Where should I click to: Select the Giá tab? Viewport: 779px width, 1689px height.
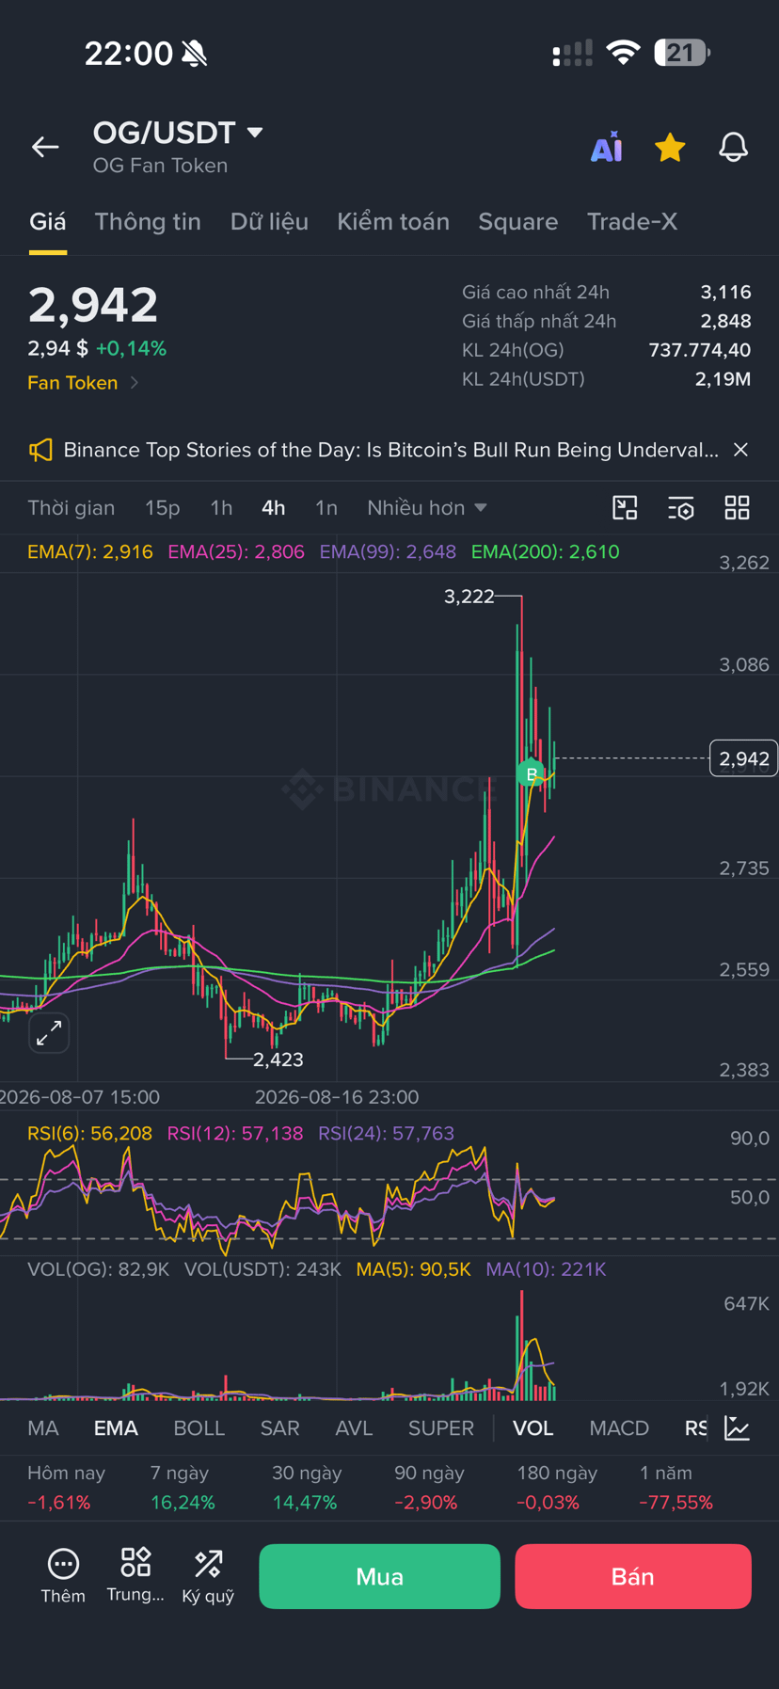(48, 221)
